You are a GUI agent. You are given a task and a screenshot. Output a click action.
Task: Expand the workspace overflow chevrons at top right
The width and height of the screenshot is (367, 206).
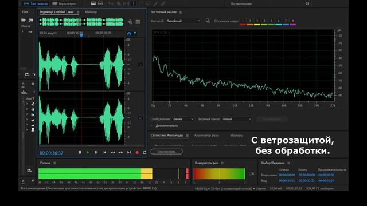pyautogui.click(x=307, y=3)
